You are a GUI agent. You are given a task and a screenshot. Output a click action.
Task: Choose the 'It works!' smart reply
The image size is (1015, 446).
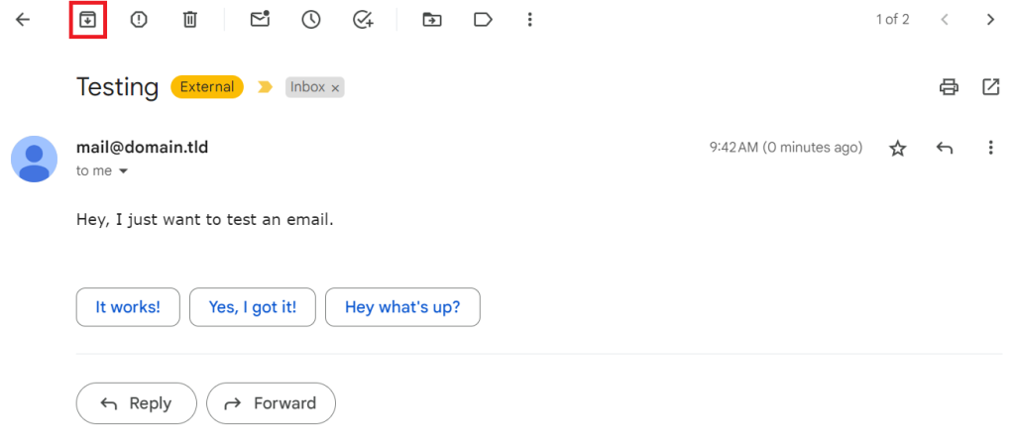128,307
